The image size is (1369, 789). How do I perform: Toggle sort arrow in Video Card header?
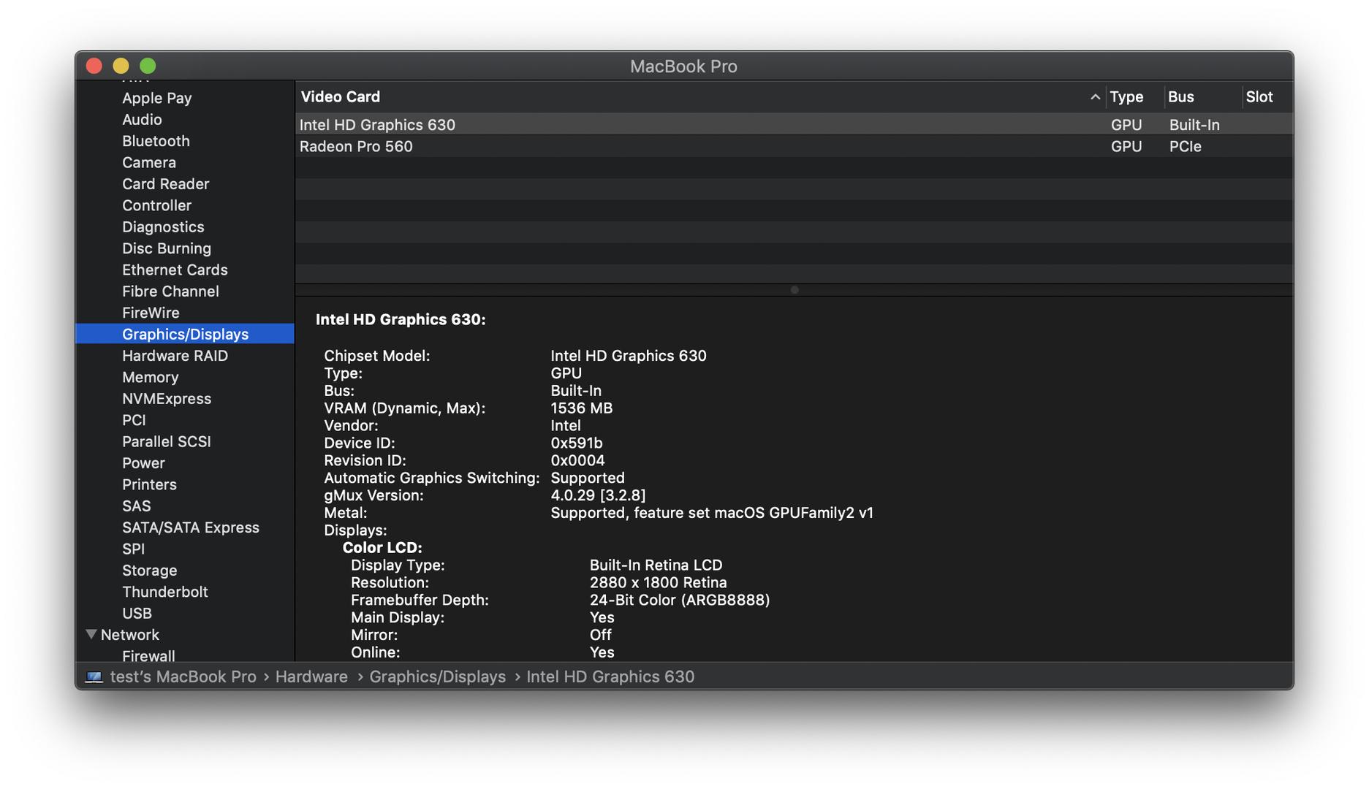[x=1094, y=97]
